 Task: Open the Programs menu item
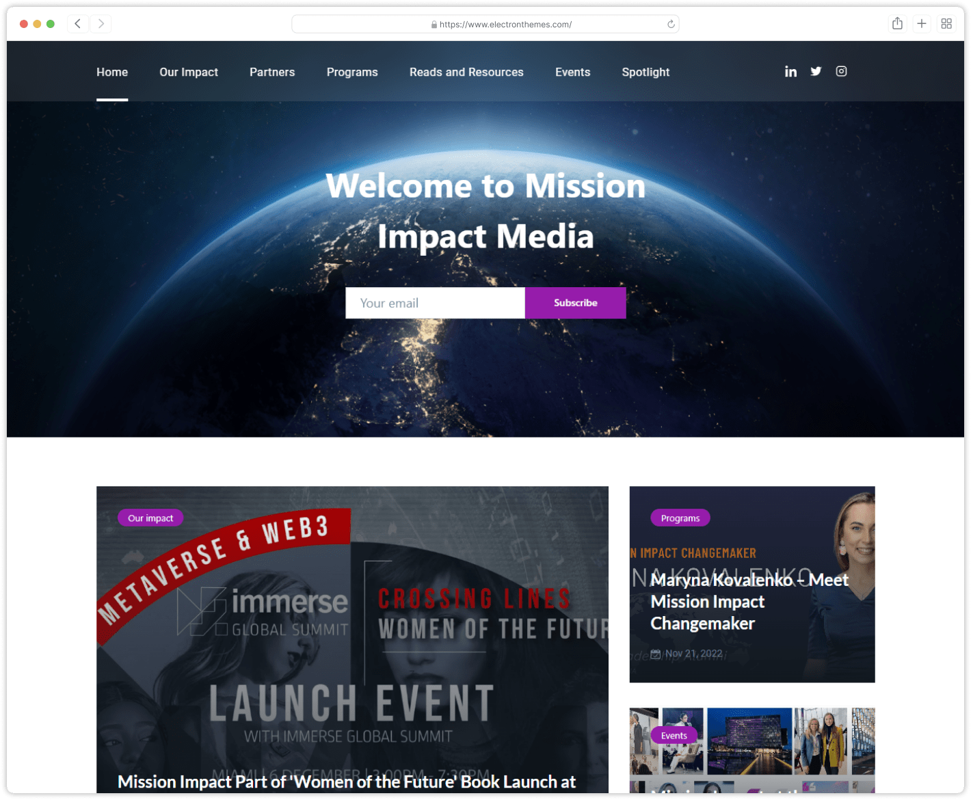352,72
